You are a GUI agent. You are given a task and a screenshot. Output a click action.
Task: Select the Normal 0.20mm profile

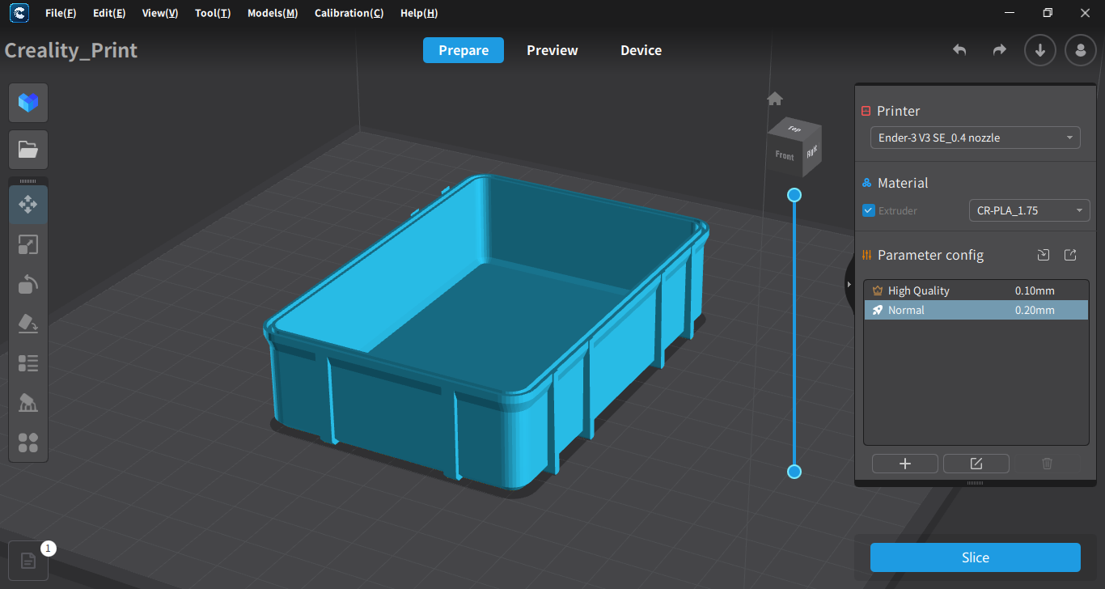point(976,310)
